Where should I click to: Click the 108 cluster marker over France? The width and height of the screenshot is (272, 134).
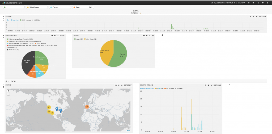coord(87,107)
